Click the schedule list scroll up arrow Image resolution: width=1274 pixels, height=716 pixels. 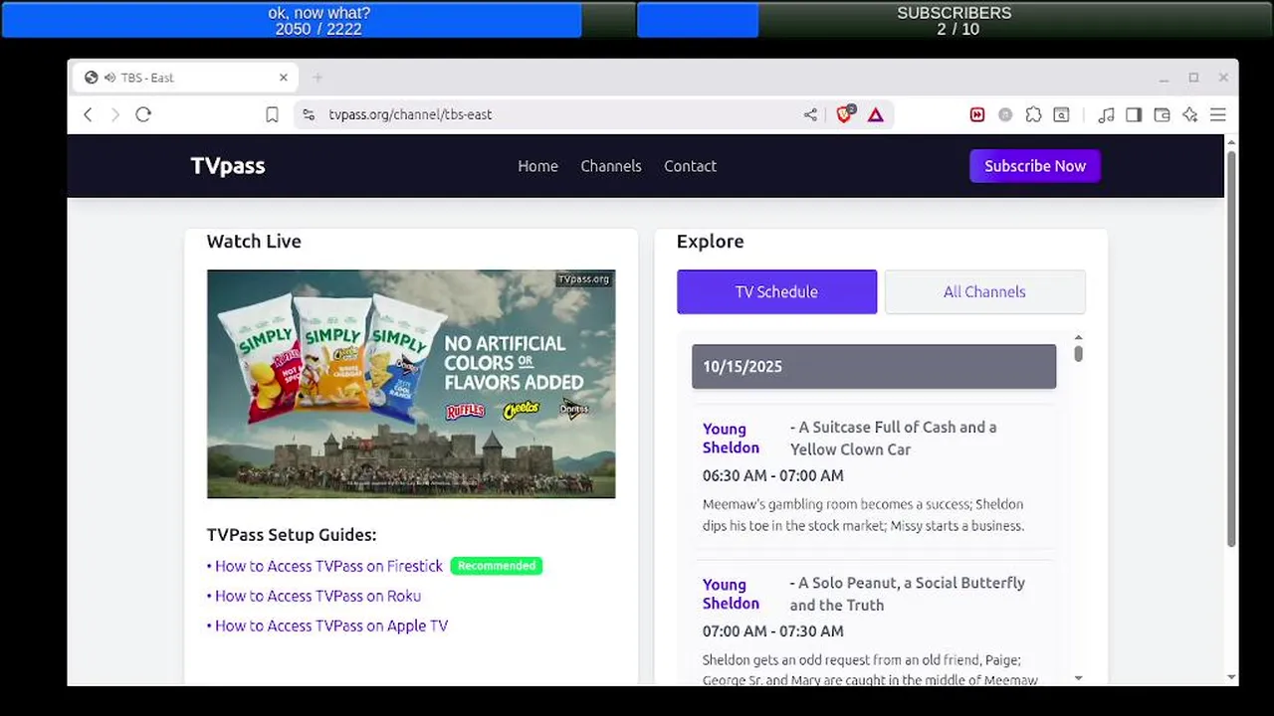tap(1078, 338)
